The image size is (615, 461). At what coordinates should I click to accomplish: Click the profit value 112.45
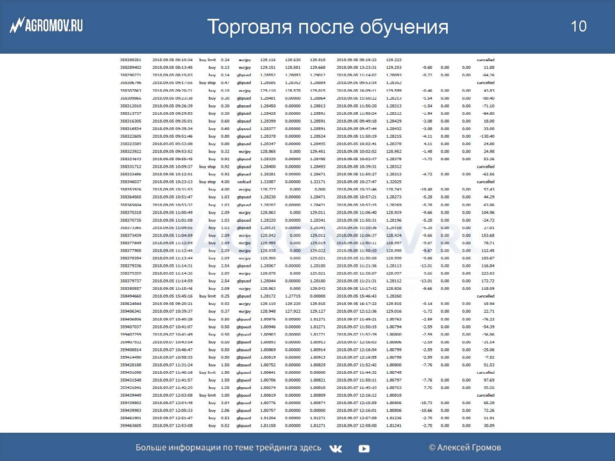point(488,251)
